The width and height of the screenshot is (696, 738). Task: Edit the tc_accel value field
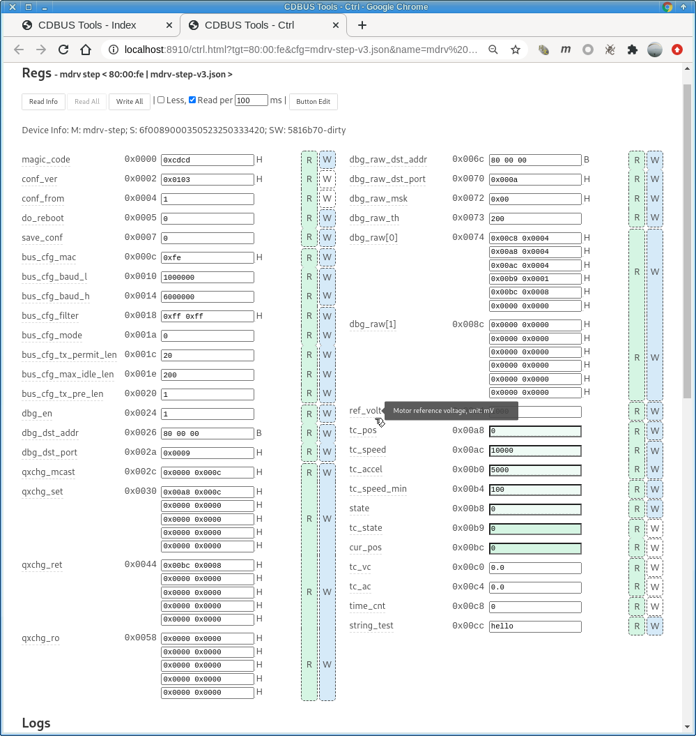pyautogui.click(x=535, y=469)
